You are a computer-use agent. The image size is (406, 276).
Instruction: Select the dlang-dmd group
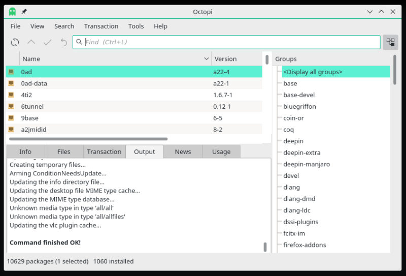[299, 199]
